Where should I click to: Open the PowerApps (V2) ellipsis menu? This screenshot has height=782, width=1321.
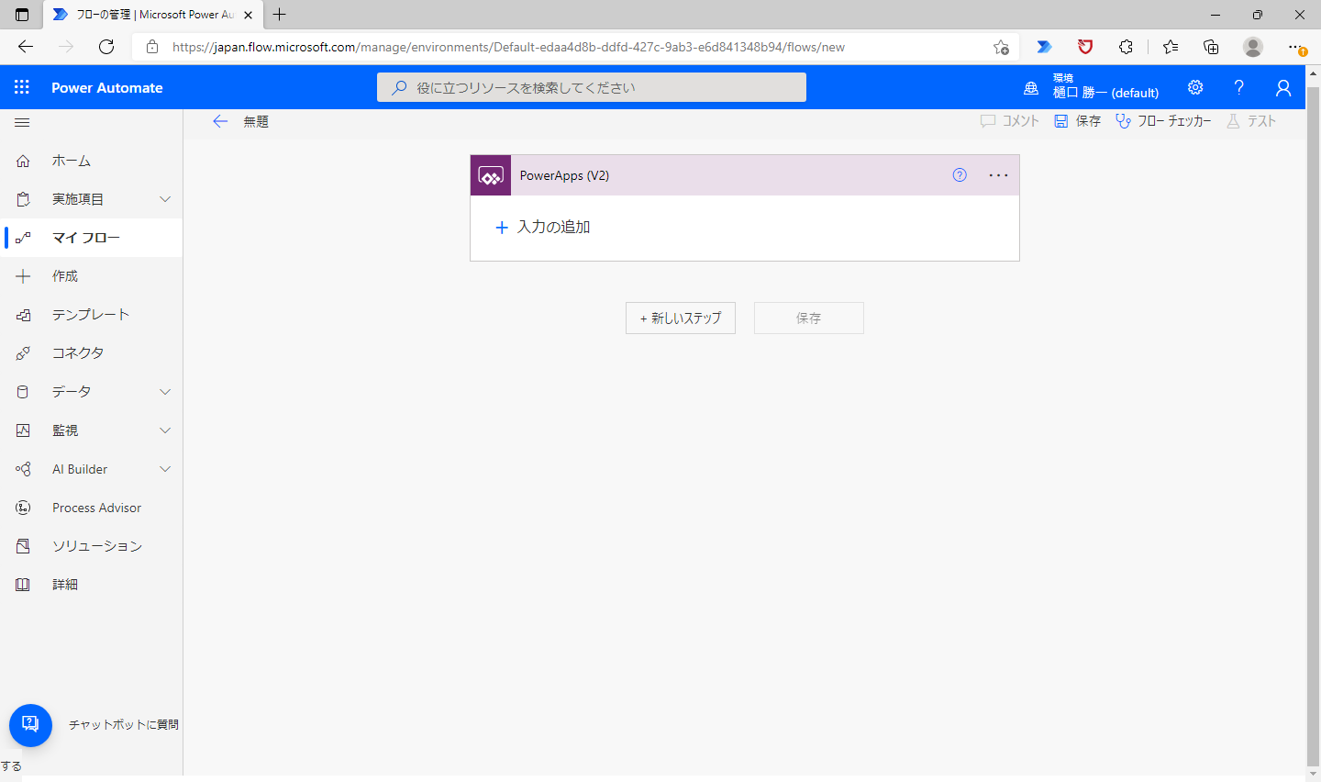coord(999,175)
